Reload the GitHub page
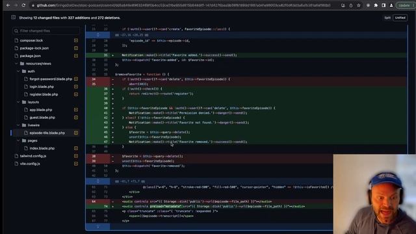This screenshot has height=234, width=416. 23,5
